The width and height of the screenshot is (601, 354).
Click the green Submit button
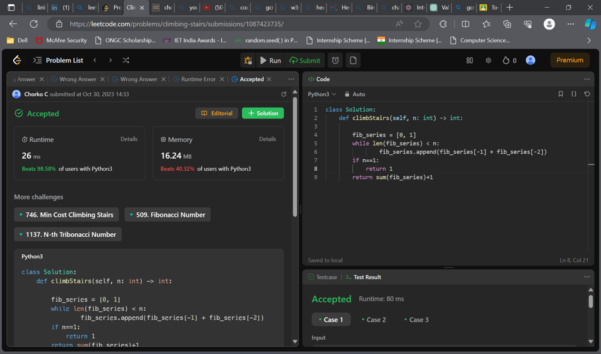pos(305,60)
